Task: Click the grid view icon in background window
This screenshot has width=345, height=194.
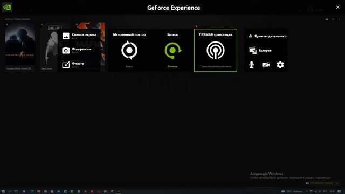Action: click(327, 19)
